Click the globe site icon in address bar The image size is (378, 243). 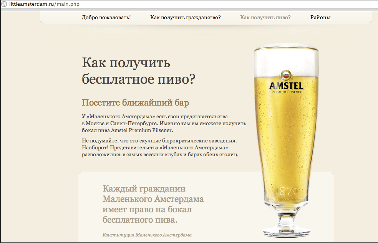(4, 4)
